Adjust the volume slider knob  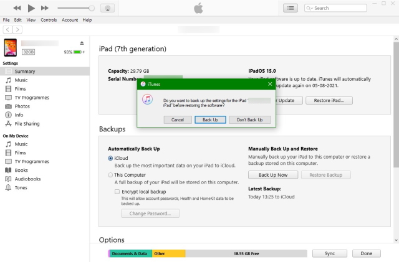pyautogui.click(x=92, y=8)
